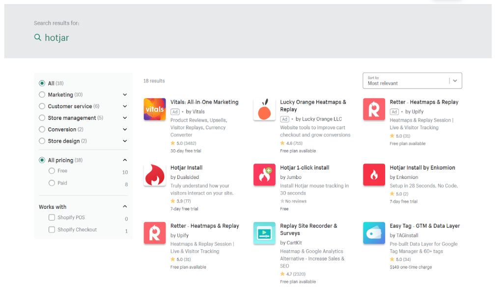Open Easy Tag - GTM & Data Layer link
Screen dimensions: 503x289
click(x=424, y=226)
